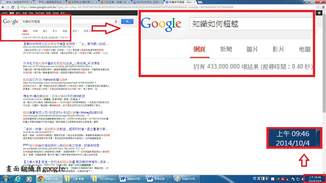Screen dimensions: 326x183
Task: Click the microphone voice search icon
Action: 116,21
